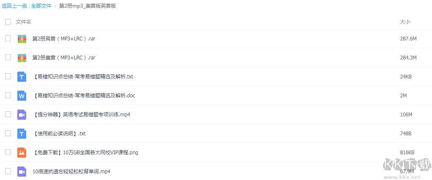
Task: Toggle the select-all checkbox beside 文件名
Action: pyautogui.click(x=8, y=21)
